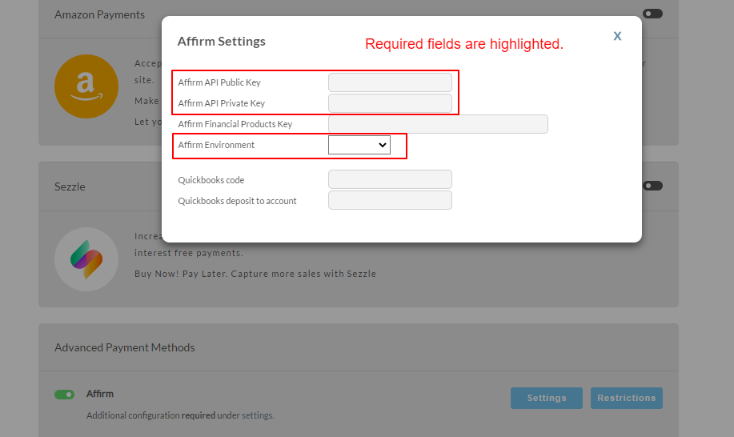Image resolution: width=734 pixels, height=437 pixels.
Task: Disable the Affirm green toggle
Action: 65,395
